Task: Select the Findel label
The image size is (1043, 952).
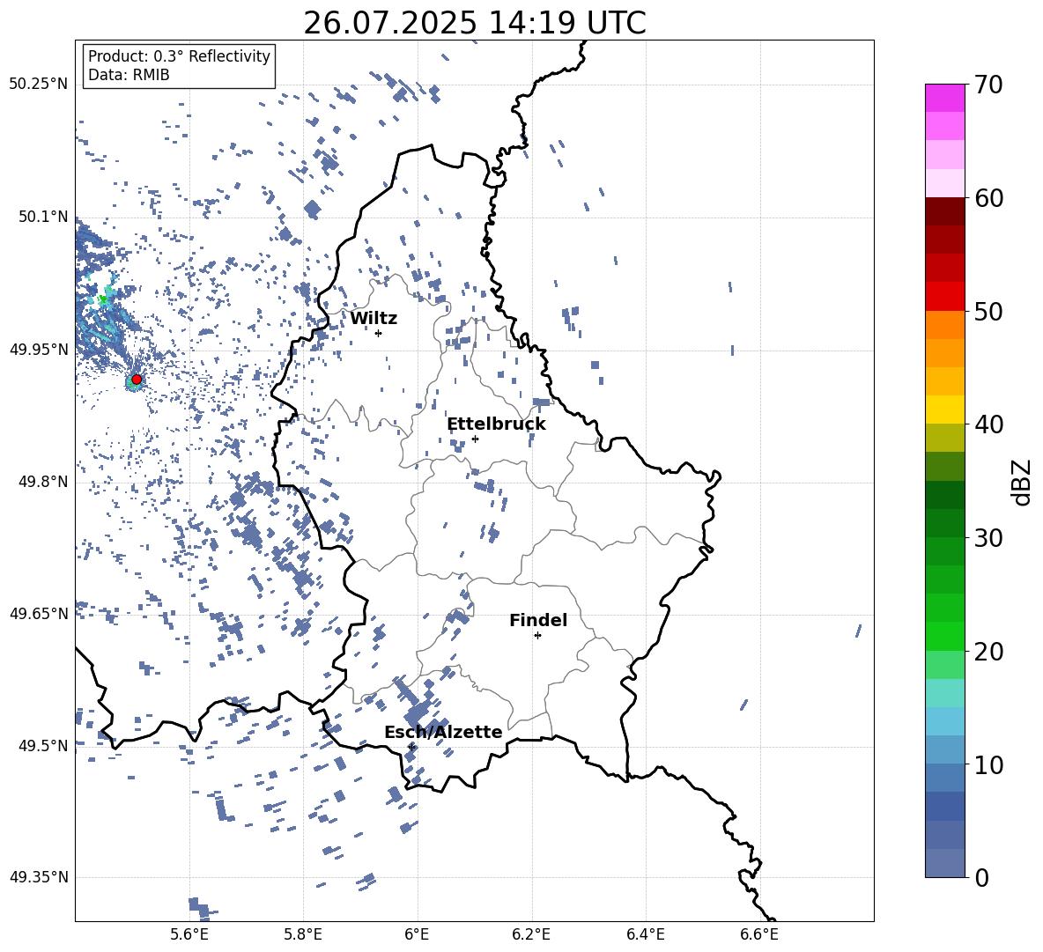Action: tap(538, 620)
